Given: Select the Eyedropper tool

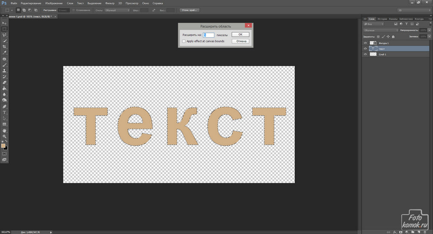Looking at the screenshot, I should coord(4,52).
